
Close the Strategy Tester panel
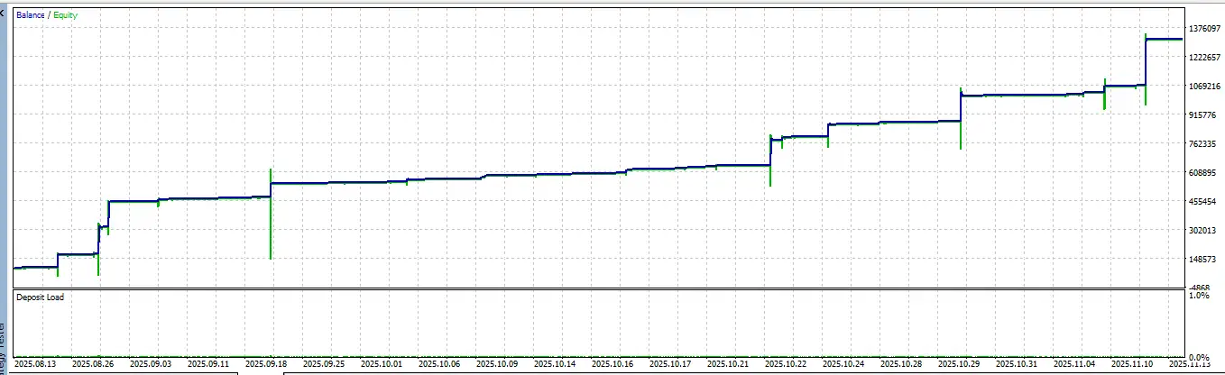point(3,5)
